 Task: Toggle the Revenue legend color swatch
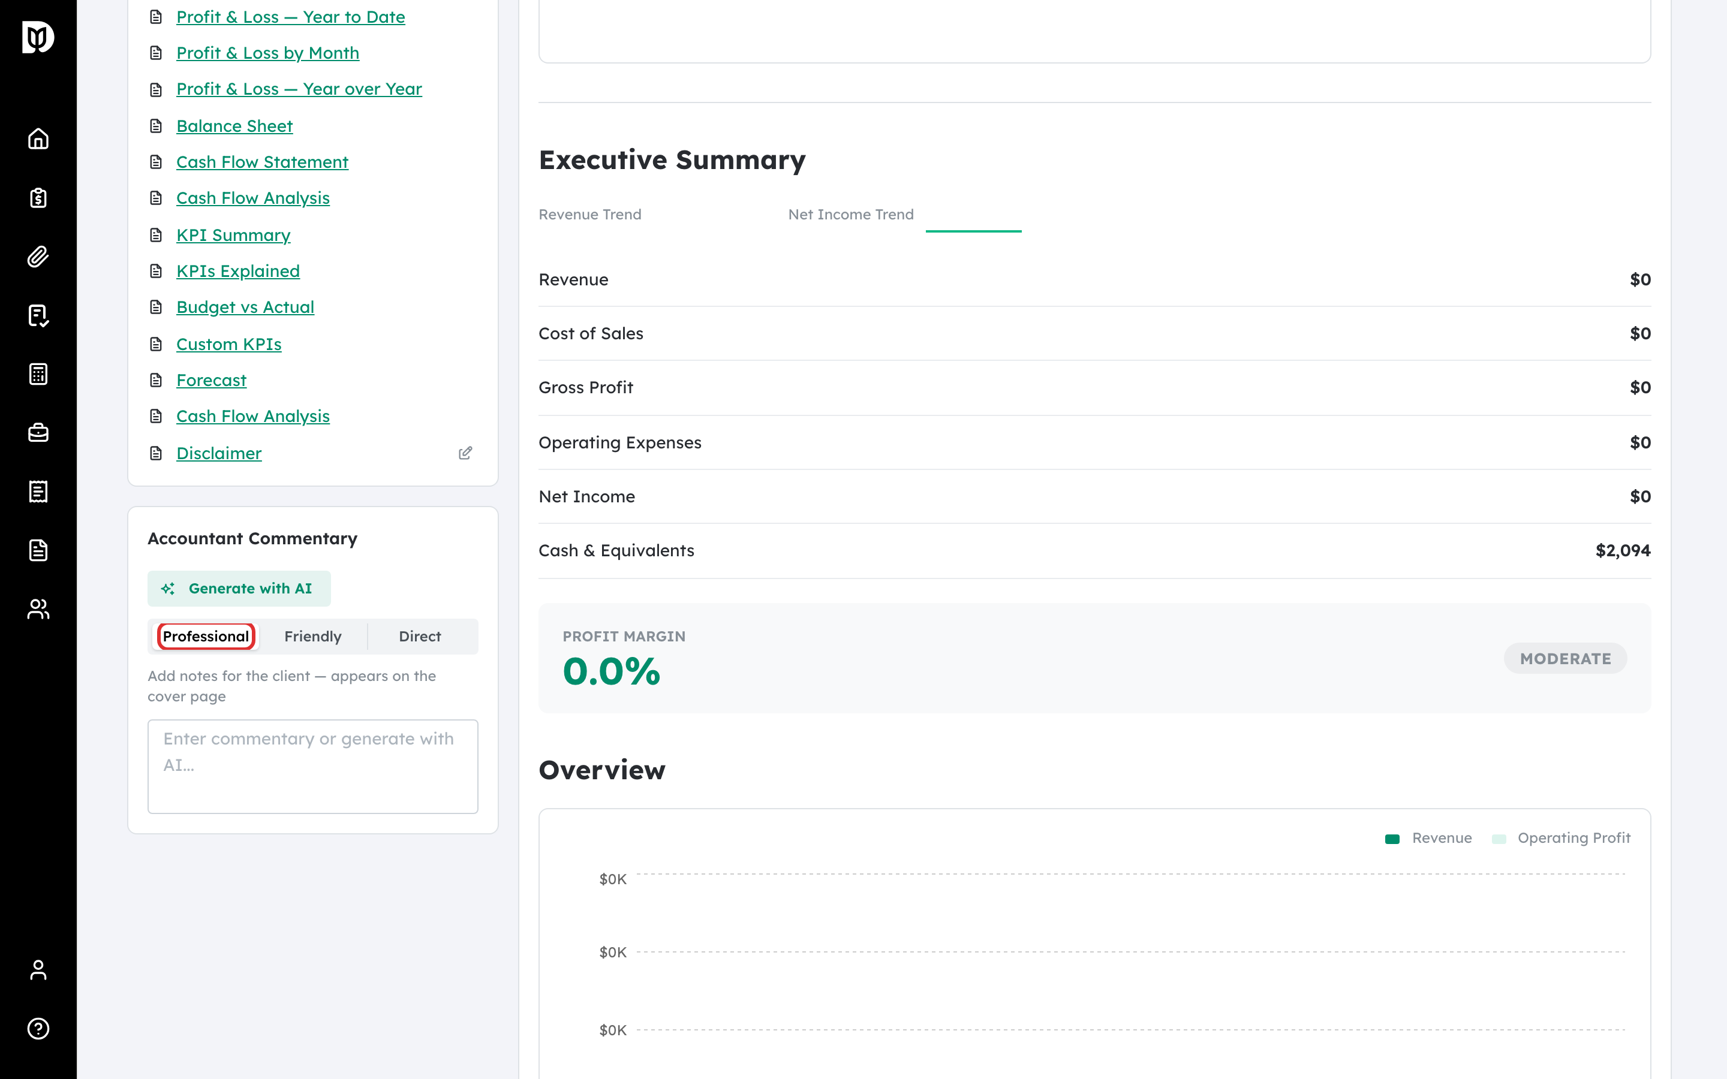coord(1392,839)
